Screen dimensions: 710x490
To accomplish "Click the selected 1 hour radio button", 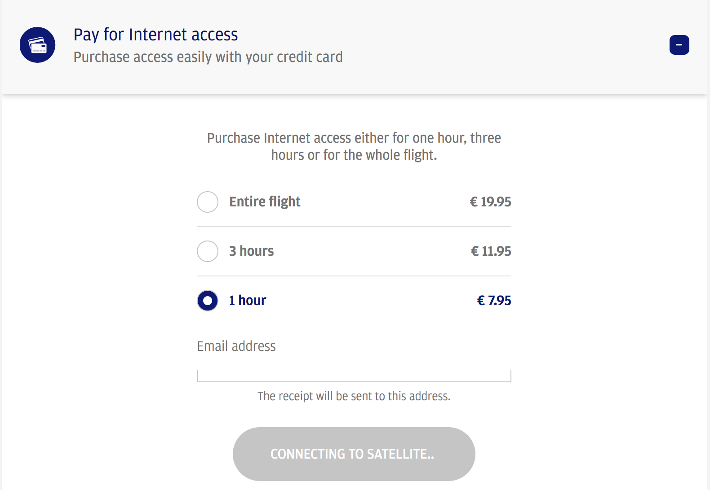I will [x=208, y=301].
